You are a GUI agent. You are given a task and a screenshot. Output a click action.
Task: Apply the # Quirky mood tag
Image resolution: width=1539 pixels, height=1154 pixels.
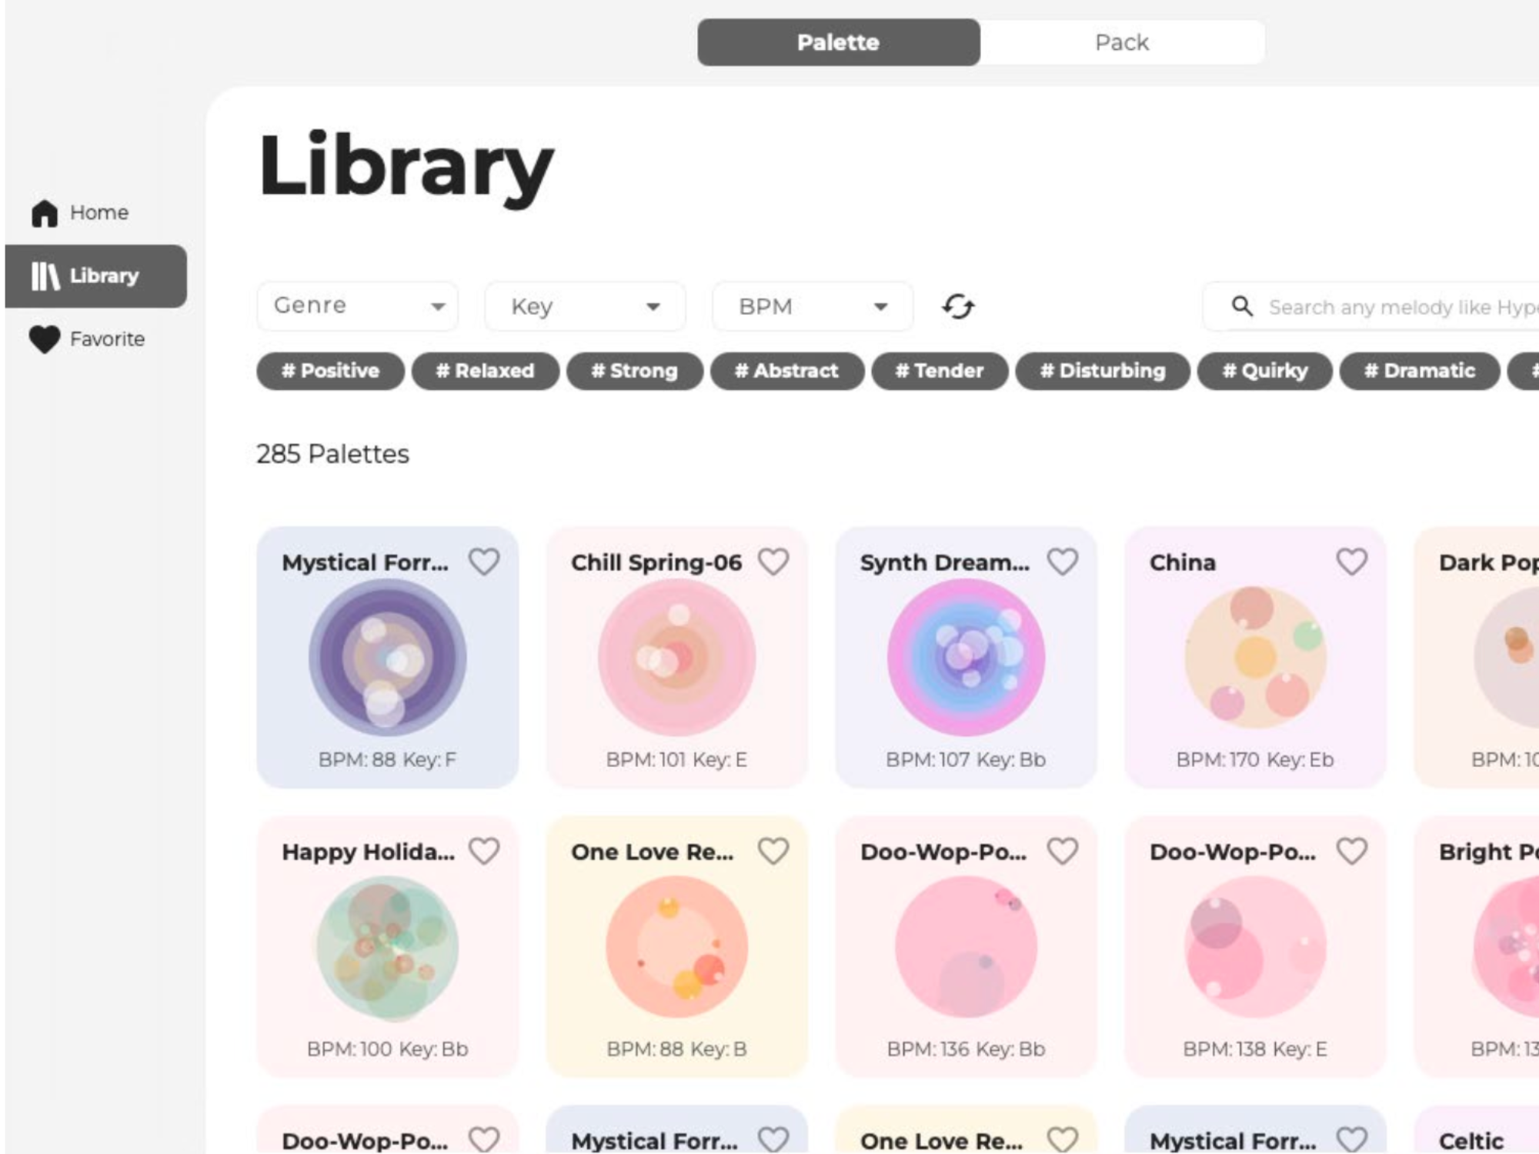1264,371
